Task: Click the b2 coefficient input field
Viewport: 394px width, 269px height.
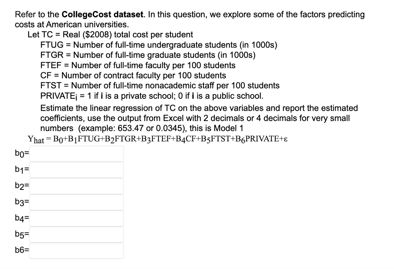Action: 76,186
